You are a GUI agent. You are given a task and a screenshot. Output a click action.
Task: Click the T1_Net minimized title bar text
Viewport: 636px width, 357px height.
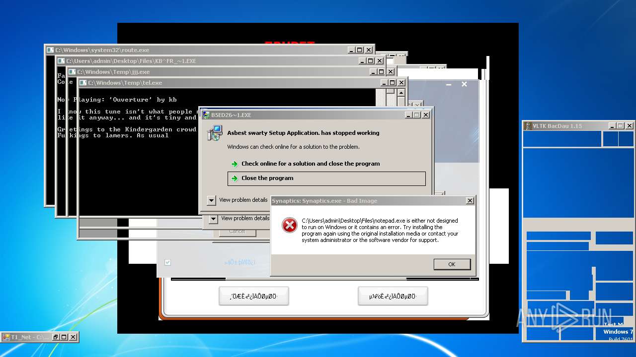[30, 337]
